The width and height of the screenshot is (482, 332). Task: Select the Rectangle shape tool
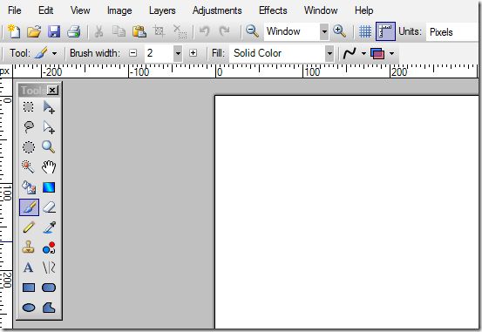[29, 288]
